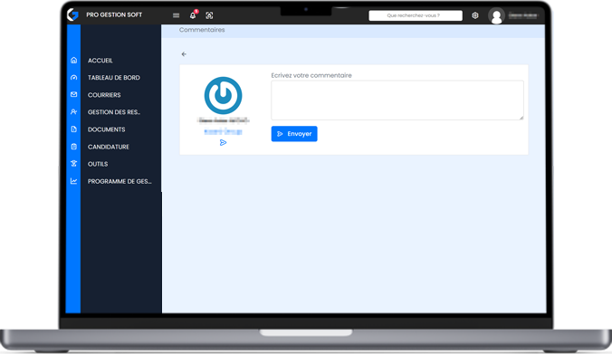Click the 'Commentaires' page heading
612x354 pixels.
point(202,30)
